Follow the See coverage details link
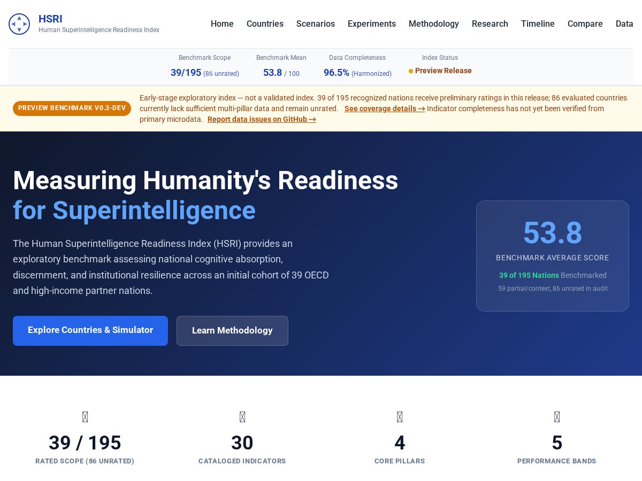 [385, 108]
